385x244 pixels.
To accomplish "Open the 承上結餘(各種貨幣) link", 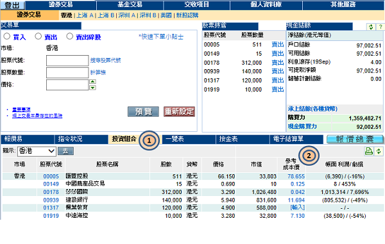I will pos(312,108).
